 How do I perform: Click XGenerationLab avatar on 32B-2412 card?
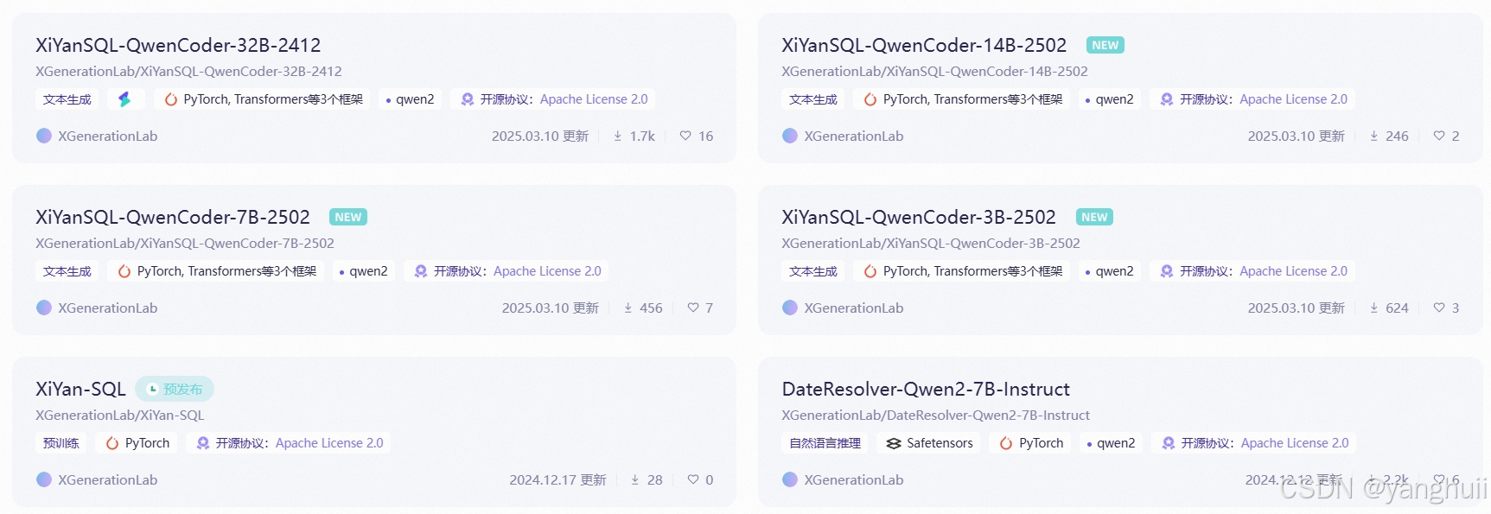click(44, 136)
